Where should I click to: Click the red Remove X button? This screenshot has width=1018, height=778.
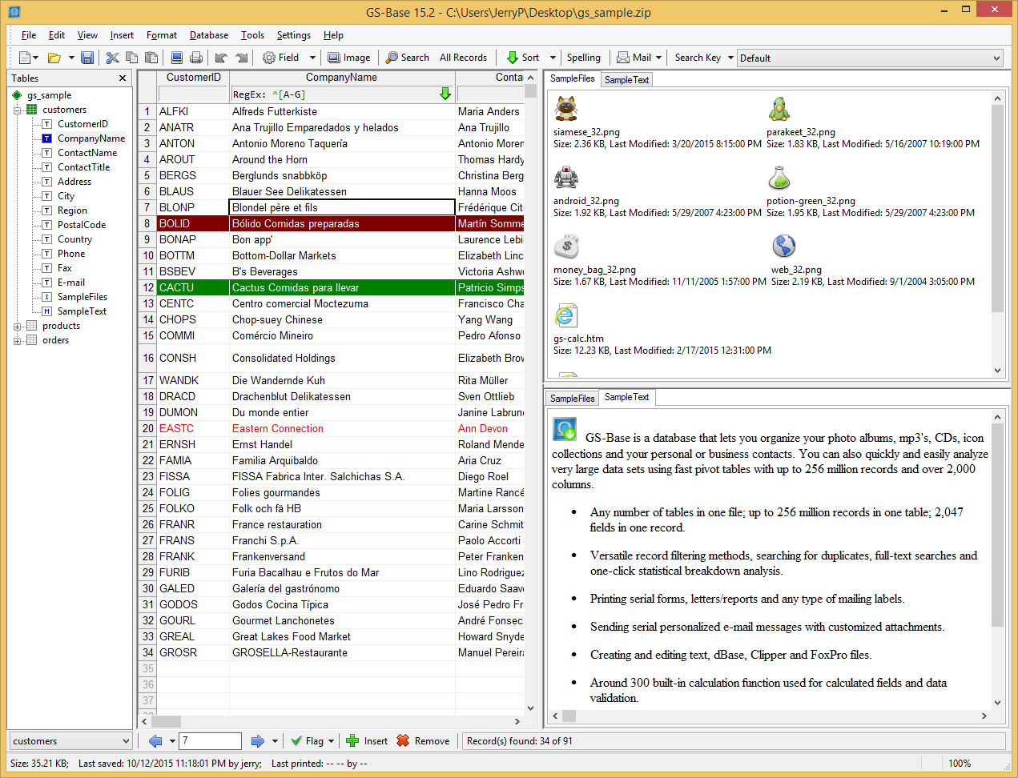click(x=424, y=741)
